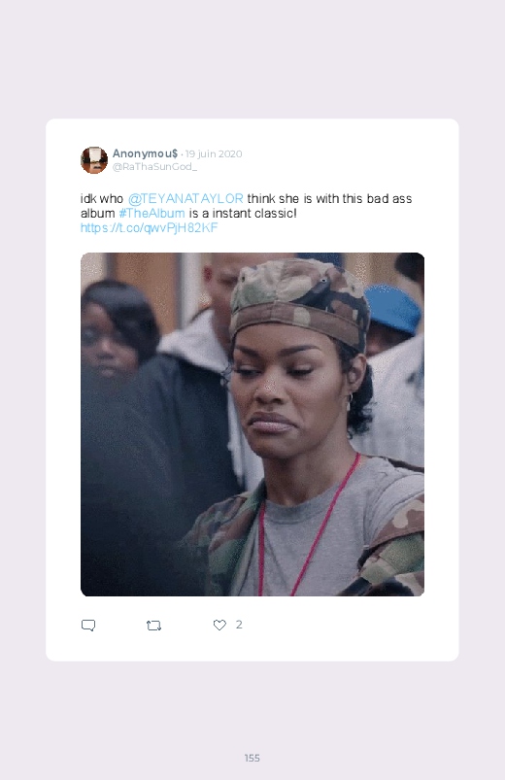Click the hoop earring in the GIF
This screenshot has width=505, height=780.
point(350,401)
